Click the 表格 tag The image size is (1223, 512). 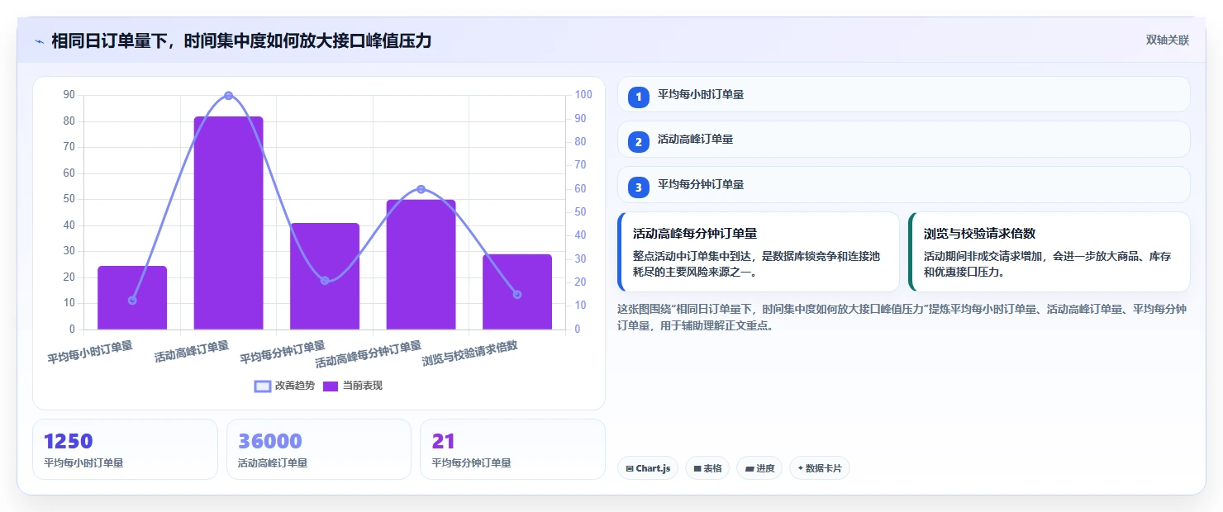[707, 468]
